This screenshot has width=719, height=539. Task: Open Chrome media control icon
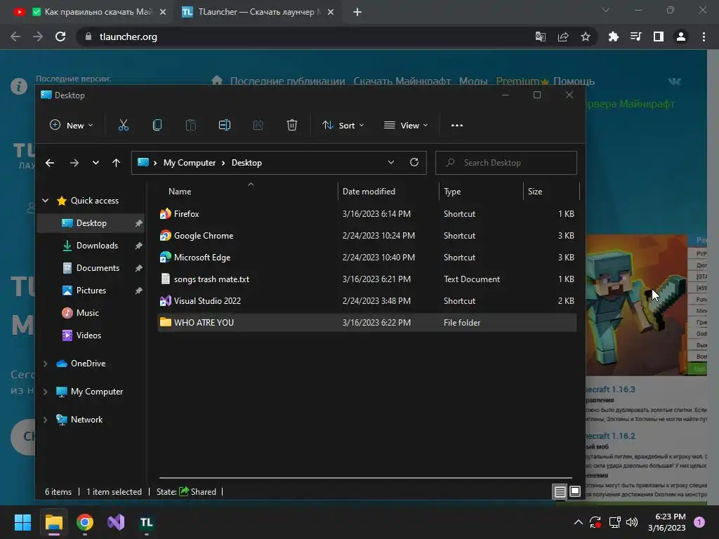click(636, 36)
